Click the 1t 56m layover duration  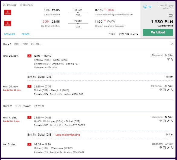[x=169, y=77]
